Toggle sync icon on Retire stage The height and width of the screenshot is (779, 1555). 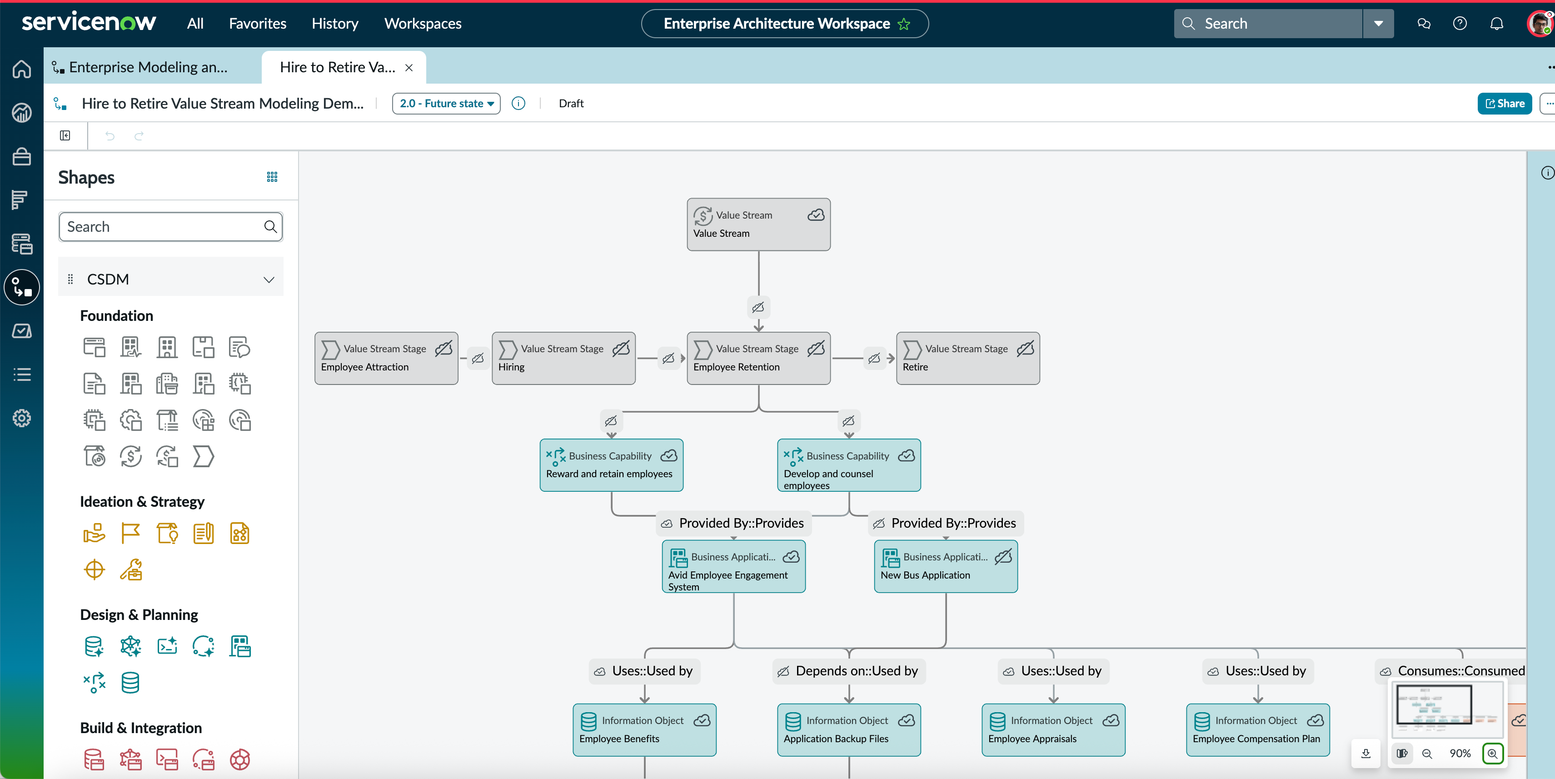1026,349
